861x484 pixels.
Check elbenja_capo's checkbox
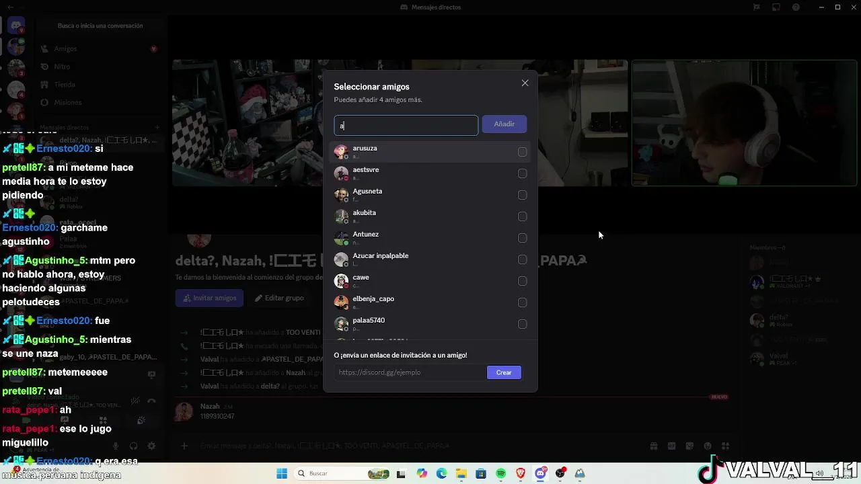coord(522,302)
